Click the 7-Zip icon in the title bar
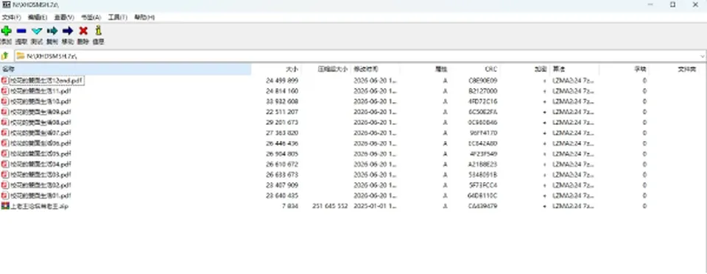Image resolution: width=707 pixels, height=274 pixels. [6, 4]
